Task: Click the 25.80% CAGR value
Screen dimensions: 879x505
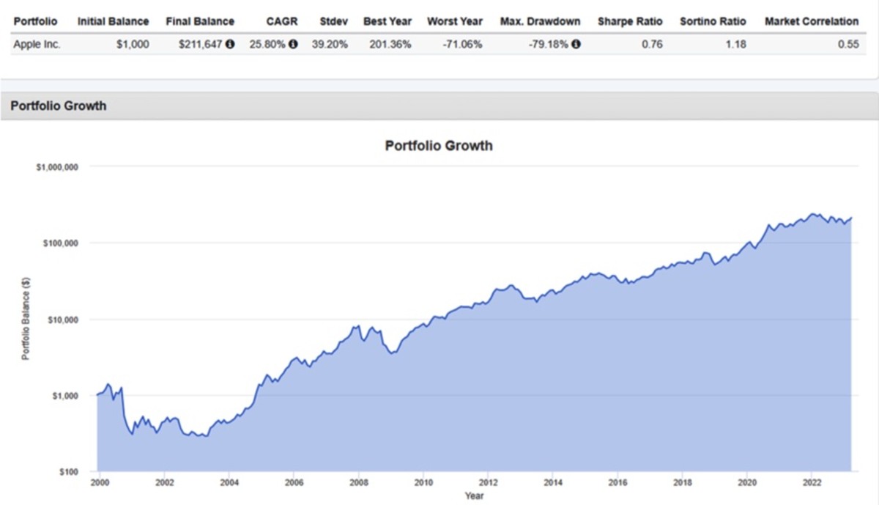Action: click(x=267, y=44)
